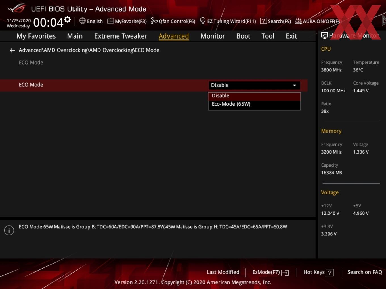Expand the ECO Mode dropdown arrow
The width and height of the screenshot is (386, 289).
(295, 85)
